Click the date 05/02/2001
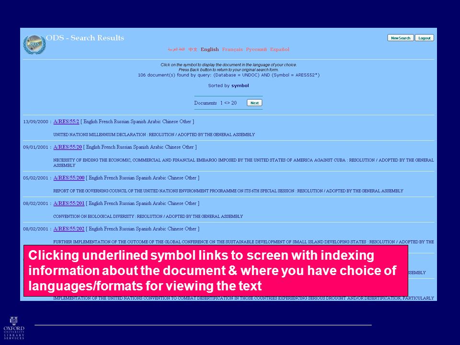This screenshot has height=345, width=460. (x=35, y=178)
